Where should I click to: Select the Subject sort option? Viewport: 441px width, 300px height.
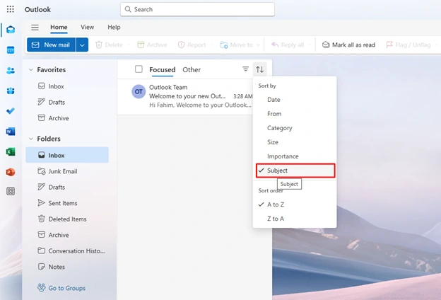pos(295,171)
